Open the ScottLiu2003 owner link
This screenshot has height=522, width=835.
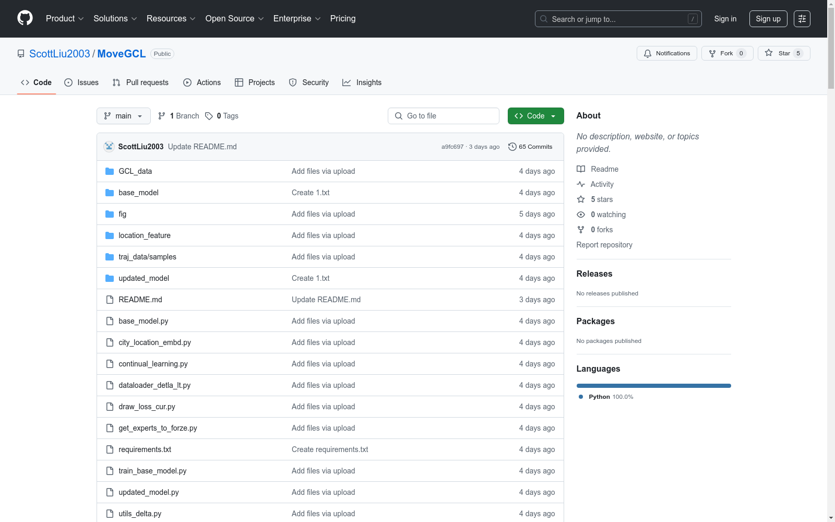pyautogui.click(x=59, y=54)
